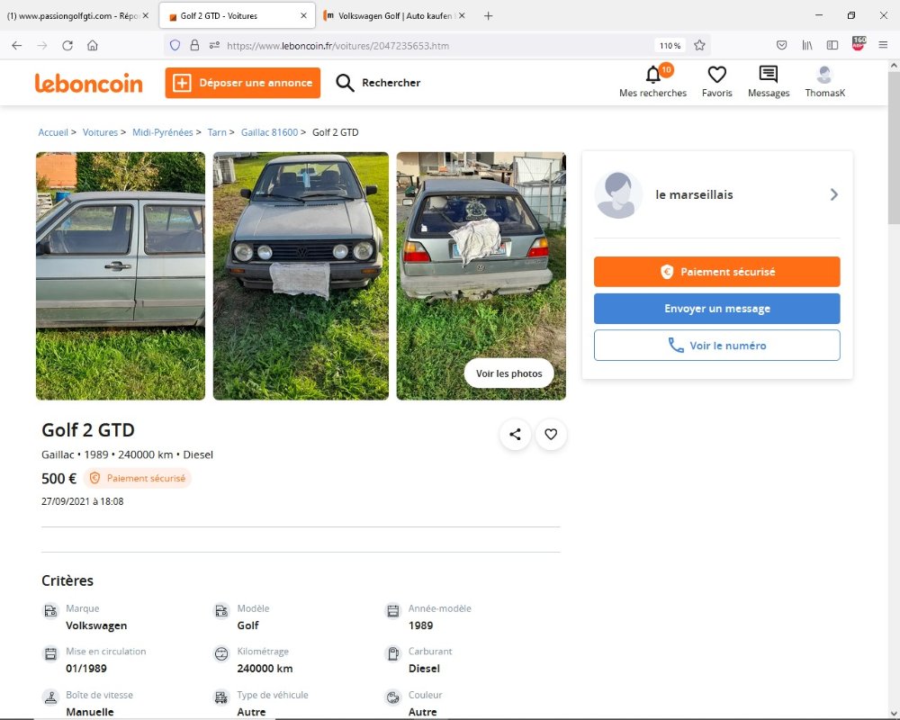Open the Gaillac 81600 breadcrumb link
Screen dimensions: 900x720
[269, 132]
